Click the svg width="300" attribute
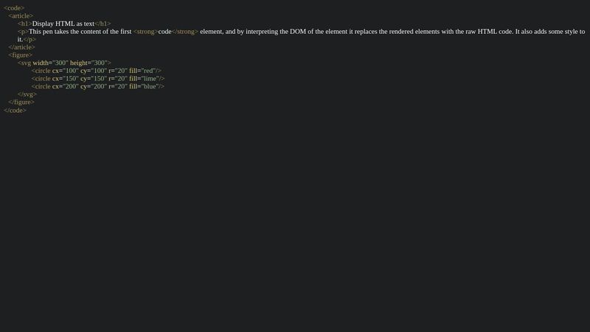 [x=50, y=63]
